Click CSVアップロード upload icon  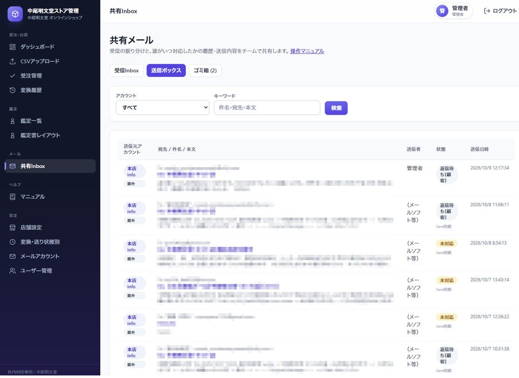coord(12,61)
